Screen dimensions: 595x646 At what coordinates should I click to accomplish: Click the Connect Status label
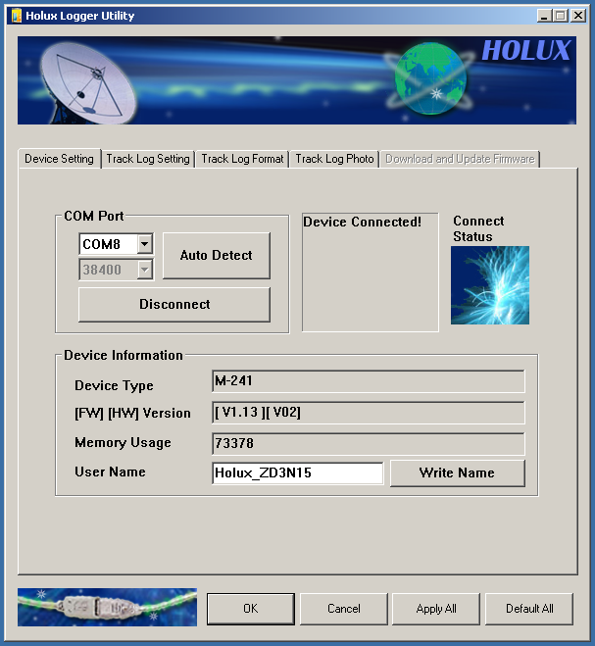(478, 228)
